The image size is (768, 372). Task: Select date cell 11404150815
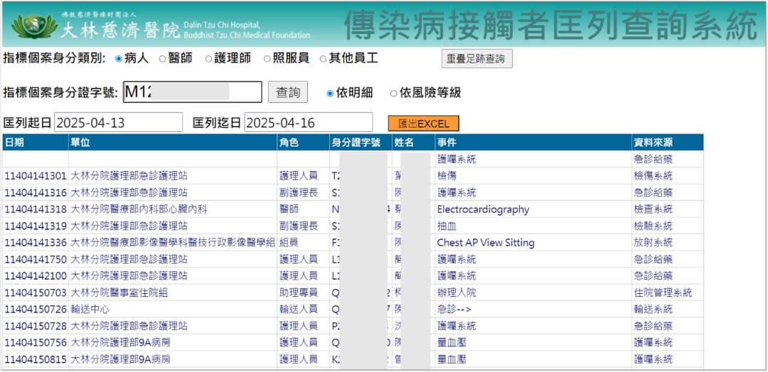(x=36, y=359)
